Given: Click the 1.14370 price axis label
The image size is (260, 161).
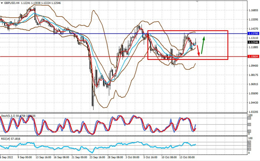Looking at the screenshot, I should (x=253, y=29).
